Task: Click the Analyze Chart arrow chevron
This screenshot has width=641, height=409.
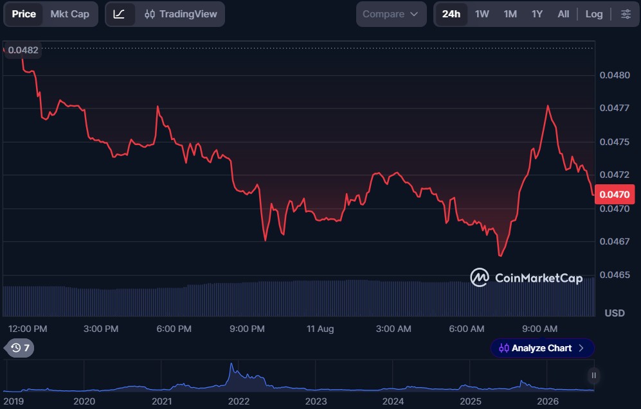Action: pyautogui.click(x=581, y=348)
